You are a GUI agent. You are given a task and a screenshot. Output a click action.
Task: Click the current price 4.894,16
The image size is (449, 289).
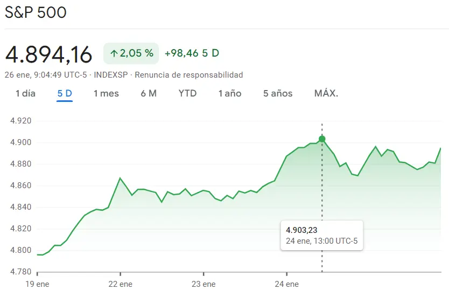tap(48, 54)
